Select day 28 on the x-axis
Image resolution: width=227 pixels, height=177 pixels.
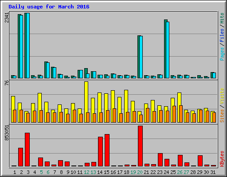[x=193, y=172]
